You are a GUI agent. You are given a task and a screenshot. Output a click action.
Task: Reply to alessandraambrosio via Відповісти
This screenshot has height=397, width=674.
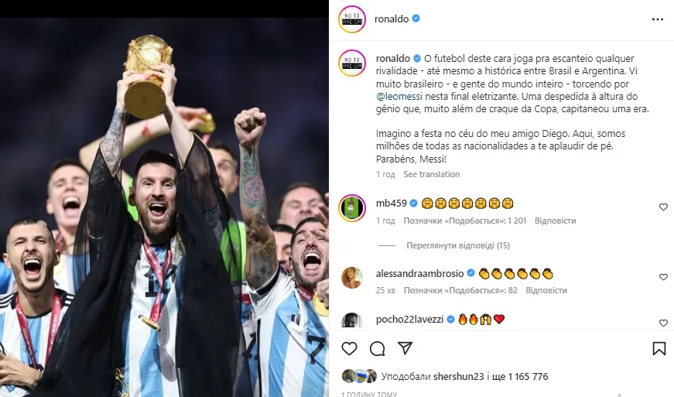tap(546, 290)
